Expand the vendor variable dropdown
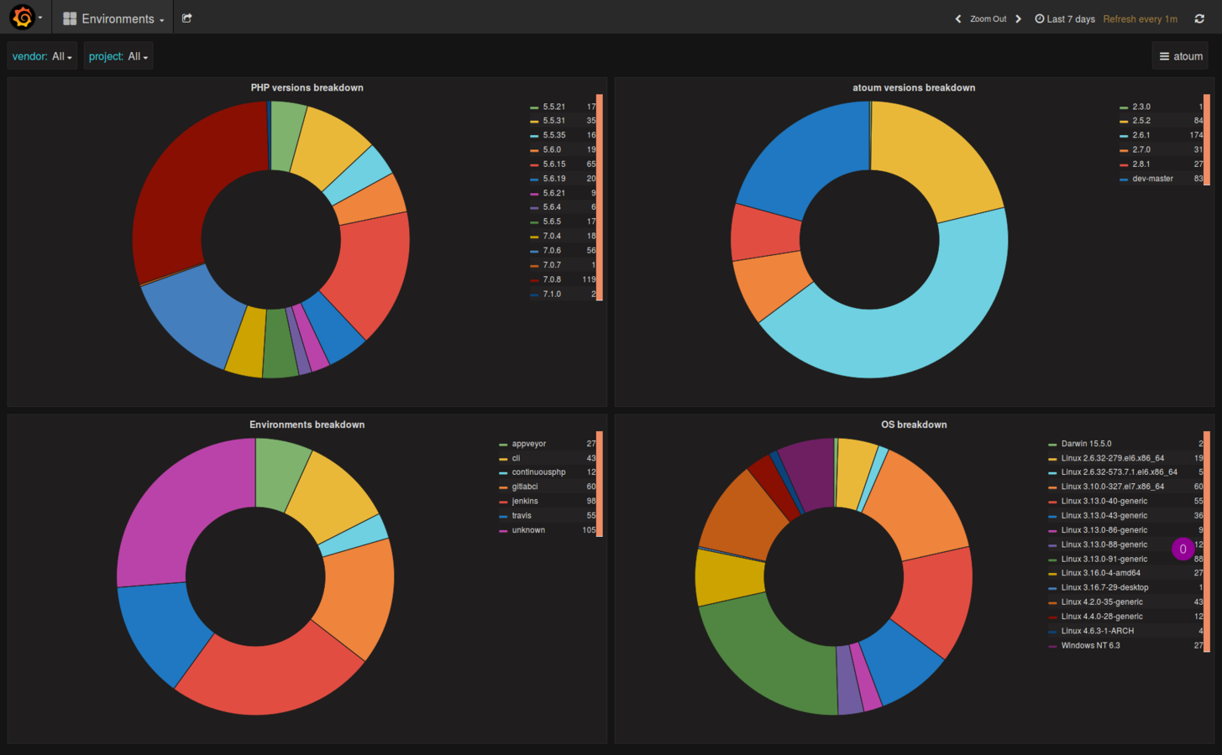 tap(62, 56)
